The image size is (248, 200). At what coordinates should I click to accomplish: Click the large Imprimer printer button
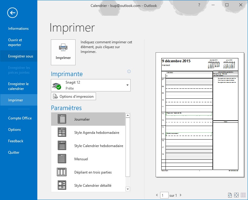pos(63,52)
